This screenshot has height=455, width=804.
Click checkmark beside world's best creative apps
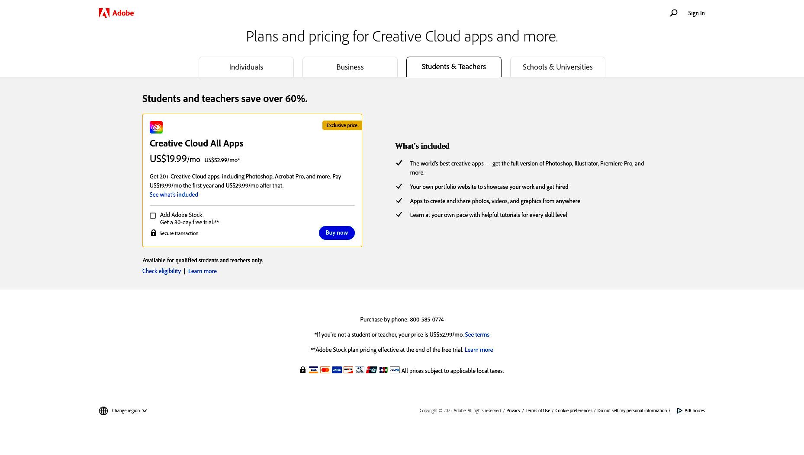pyautogui.click(x=399, y=163)
